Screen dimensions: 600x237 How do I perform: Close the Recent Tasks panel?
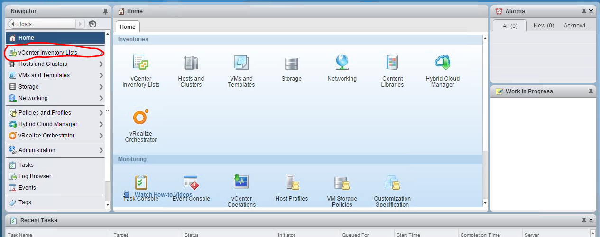591,220
